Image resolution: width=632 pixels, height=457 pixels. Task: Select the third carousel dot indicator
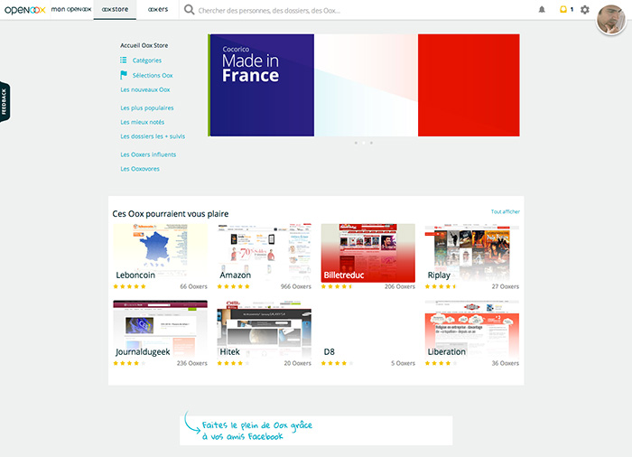[x=371, y=143]
